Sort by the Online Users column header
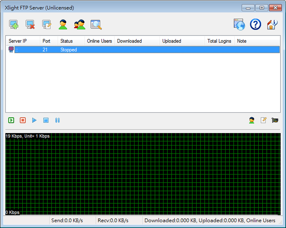 click(99, 41)
